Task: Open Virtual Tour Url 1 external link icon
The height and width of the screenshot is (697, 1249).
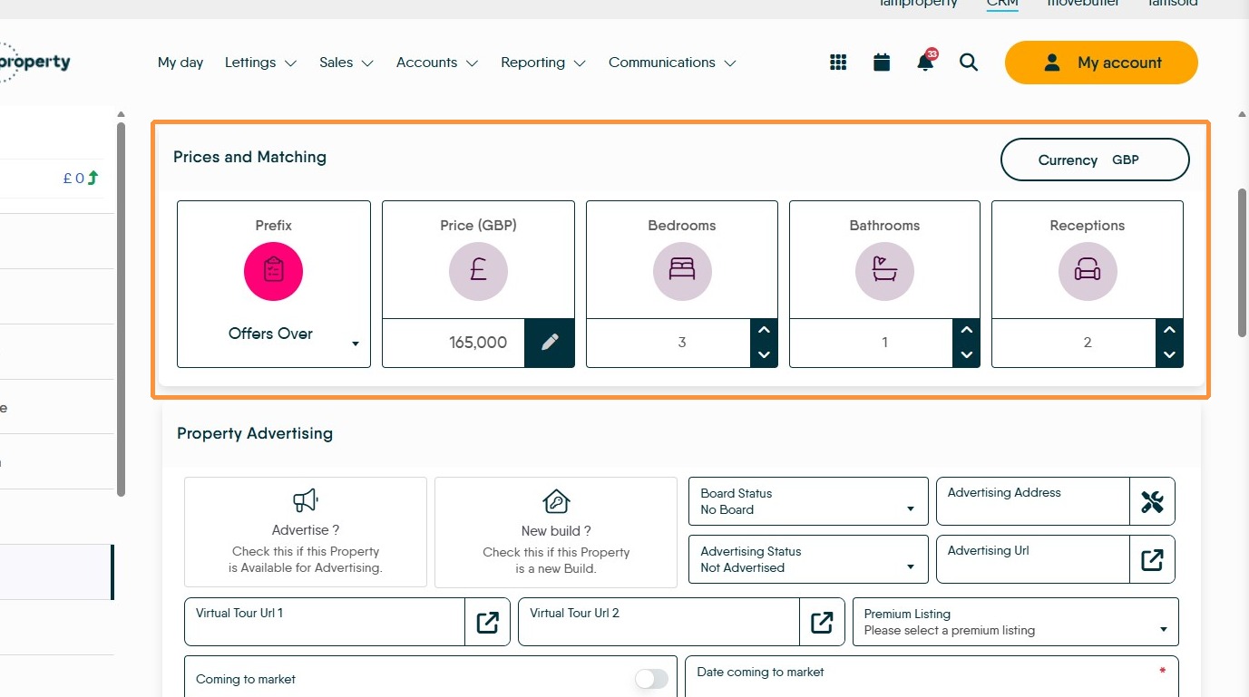Action: click(487, 622)
